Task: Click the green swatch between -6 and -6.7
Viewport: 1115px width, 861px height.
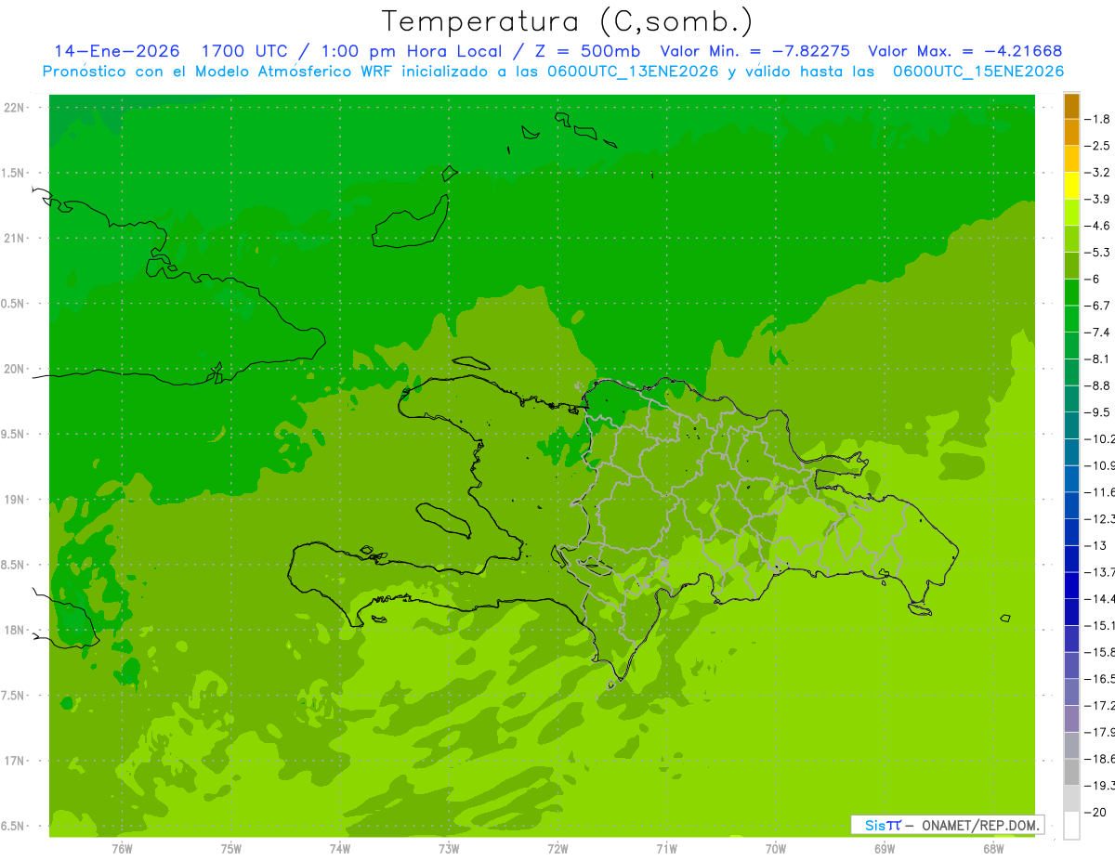Action: [1071, 293]
